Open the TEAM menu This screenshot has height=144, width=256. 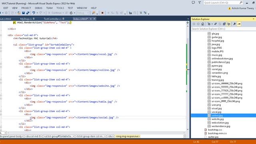pyautogui.click(x=49, y=8)
